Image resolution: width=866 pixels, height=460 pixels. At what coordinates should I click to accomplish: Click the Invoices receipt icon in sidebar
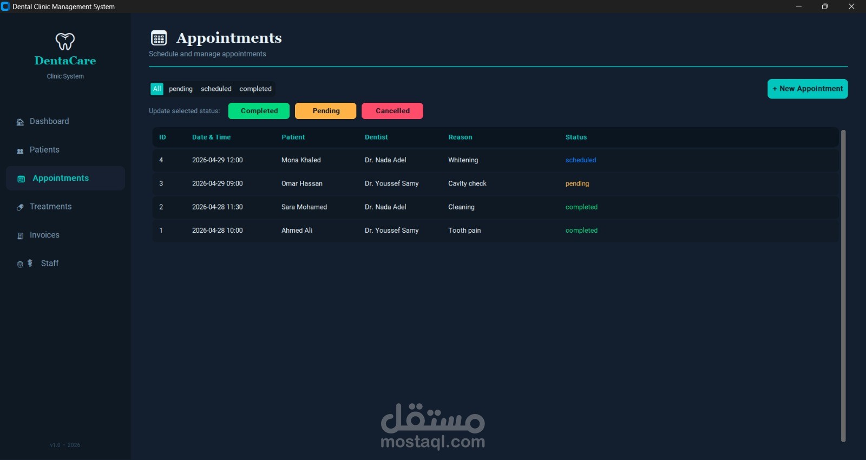point(20,236)
